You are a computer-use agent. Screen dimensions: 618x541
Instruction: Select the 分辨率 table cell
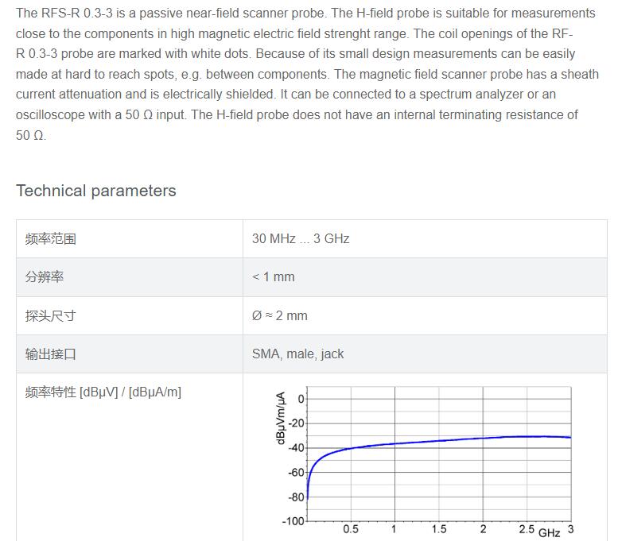[x=130, y=277]
